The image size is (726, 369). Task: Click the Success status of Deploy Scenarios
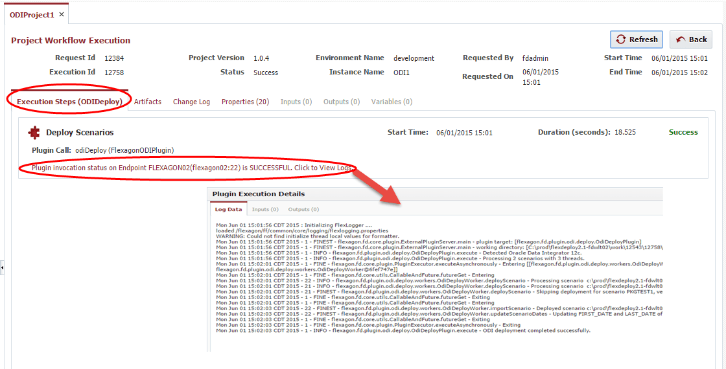[683, 132]
